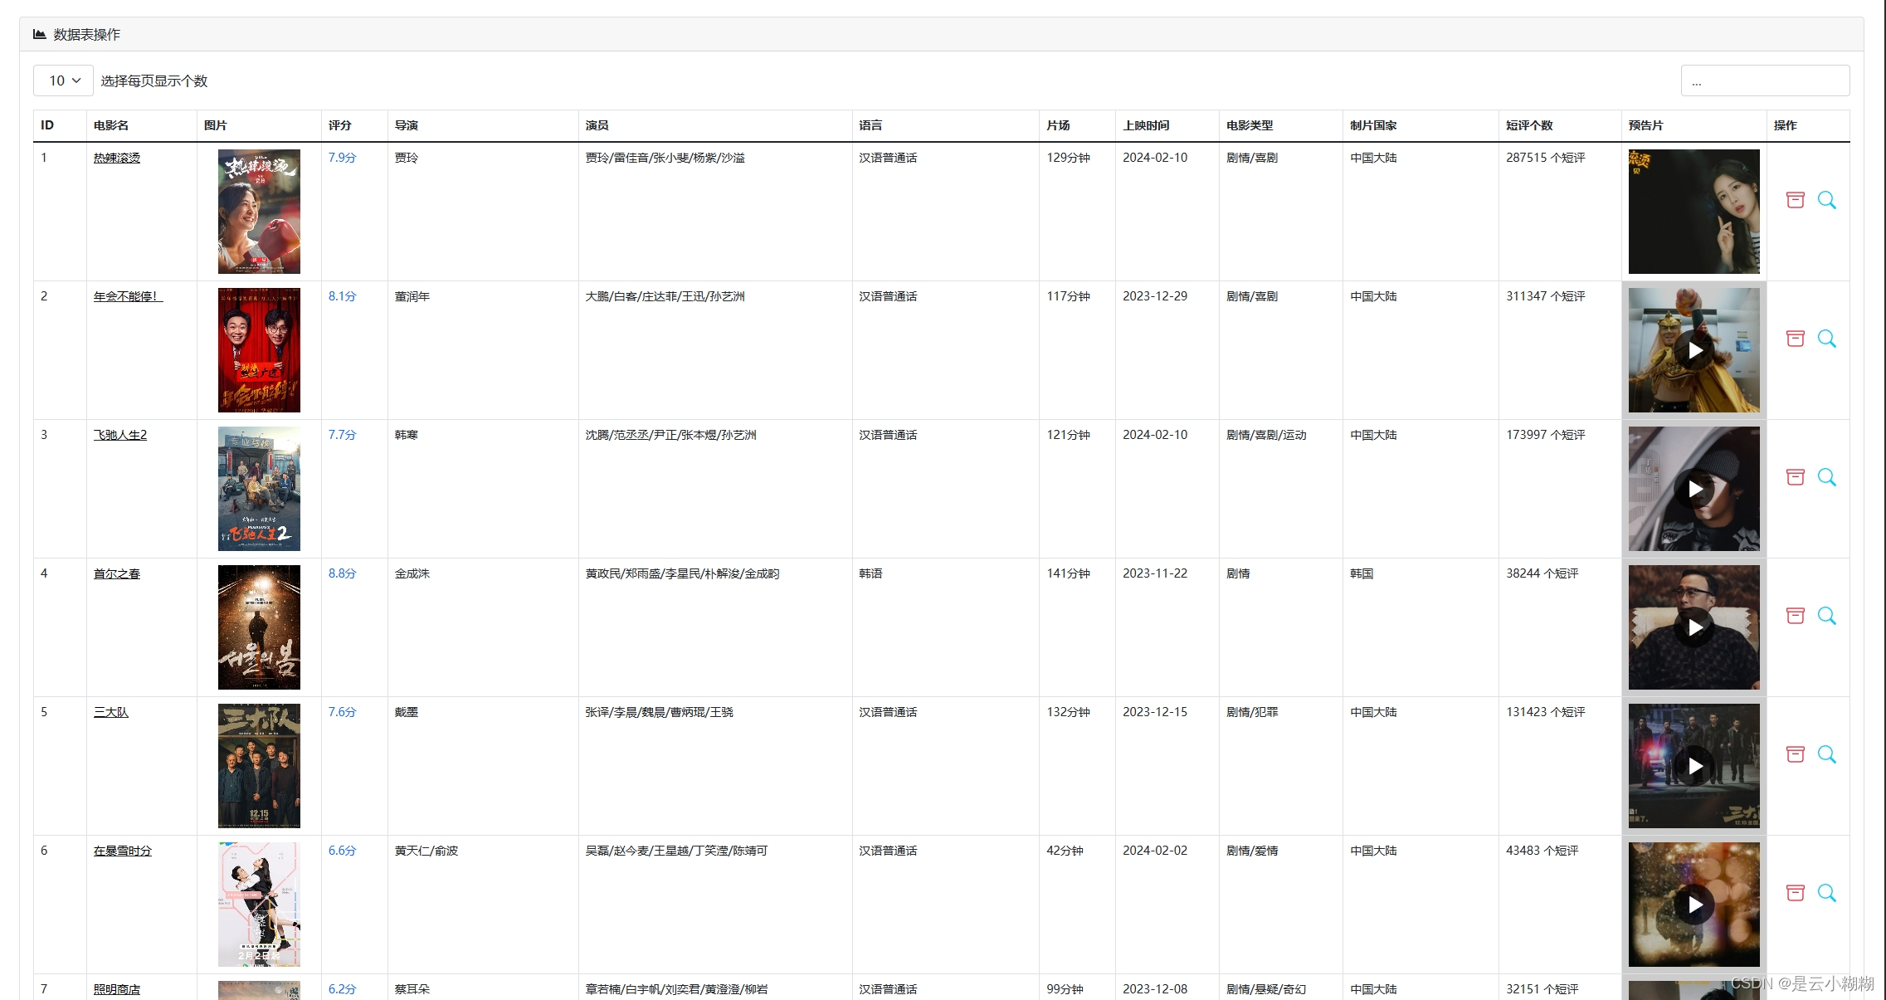Viewport: 1886px width, 1000px height.
Task: Click the 在暴雪时分 poster image
Action: (x=259, y=905)
